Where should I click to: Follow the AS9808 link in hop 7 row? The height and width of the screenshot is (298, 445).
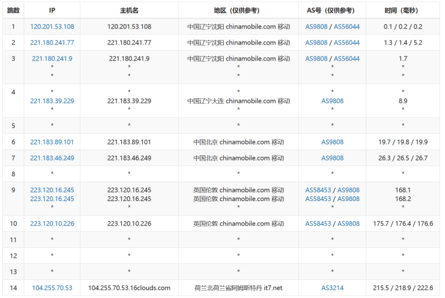click(x=332, y=158)
